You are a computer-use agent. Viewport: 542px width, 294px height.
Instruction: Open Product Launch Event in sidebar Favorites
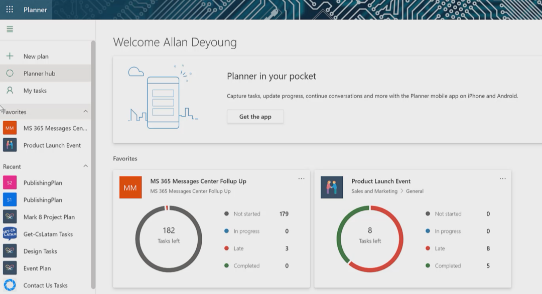pyautogui.click(x=46, y=145)
